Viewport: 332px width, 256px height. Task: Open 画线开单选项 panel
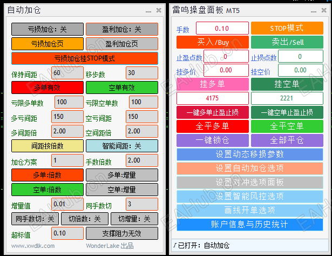click(250, 210)
